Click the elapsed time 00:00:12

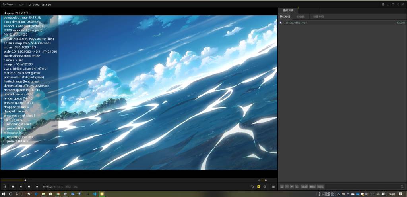tap(48, 187)
